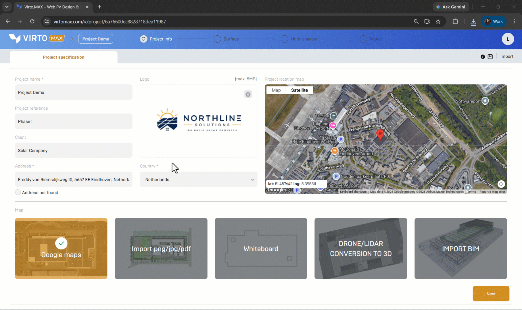Image resolution: width=522 pixels, height=310 pixels.
Task: Check the Address not found option
Action: [x=18, y=192]
